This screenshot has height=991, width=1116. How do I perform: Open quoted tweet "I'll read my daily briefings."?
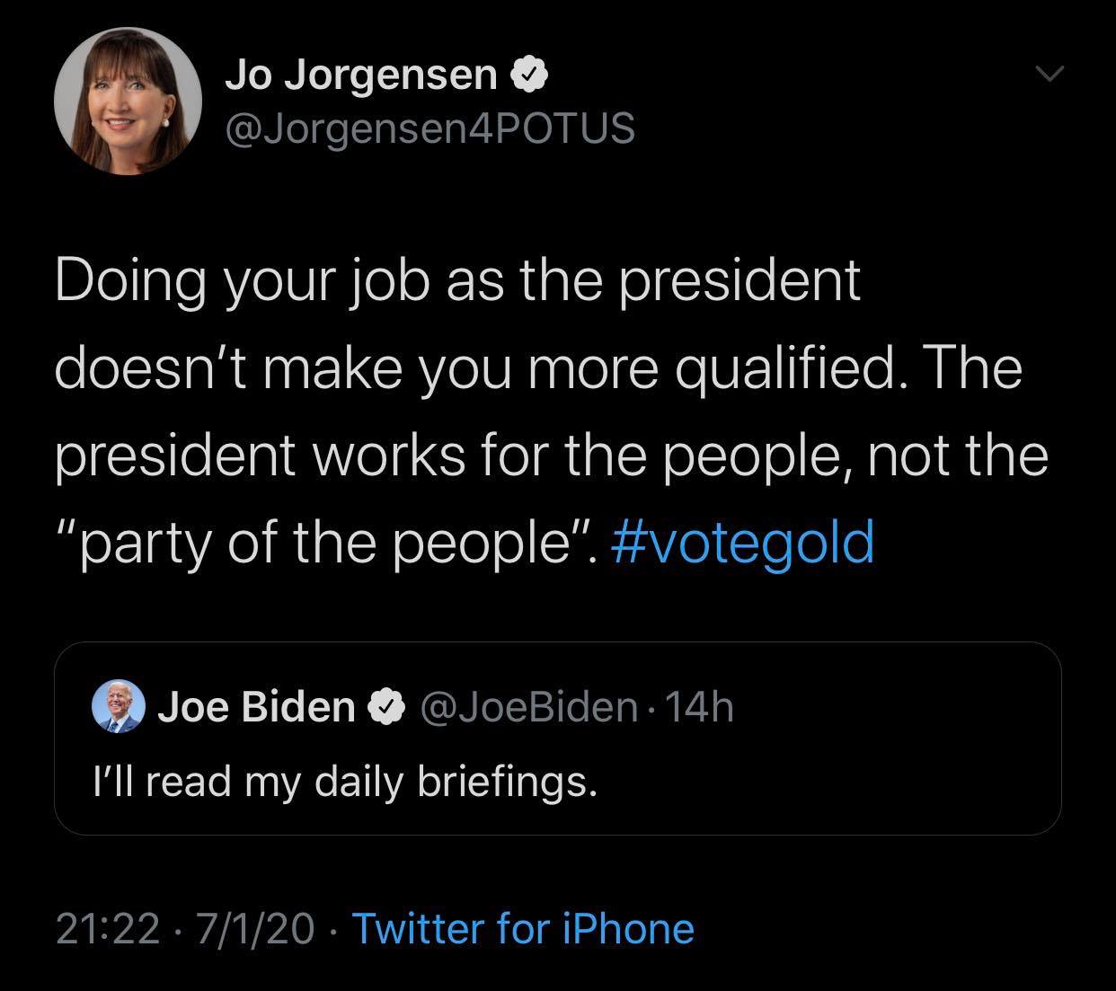tap(345, 782)
